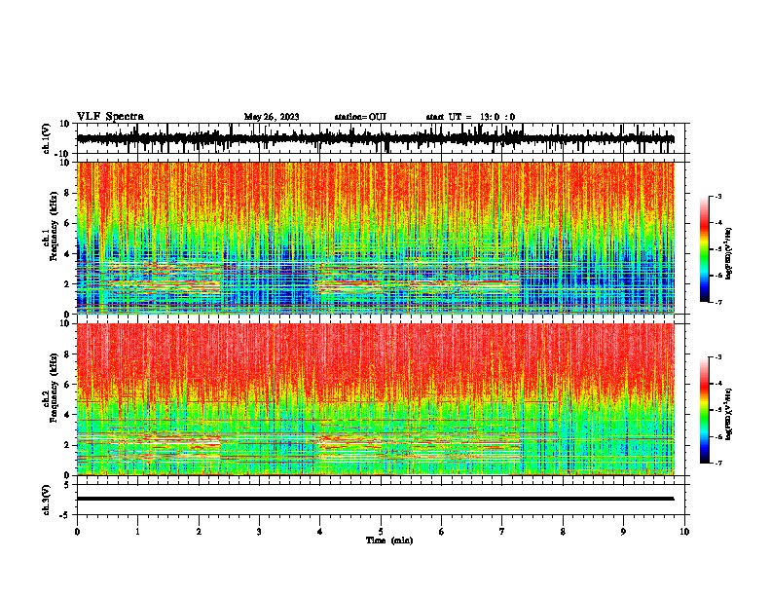The height and width of the screenshot is (596, 771).
Task: Select the date text 'May 26, 2023'
Action: pos(272,117)
